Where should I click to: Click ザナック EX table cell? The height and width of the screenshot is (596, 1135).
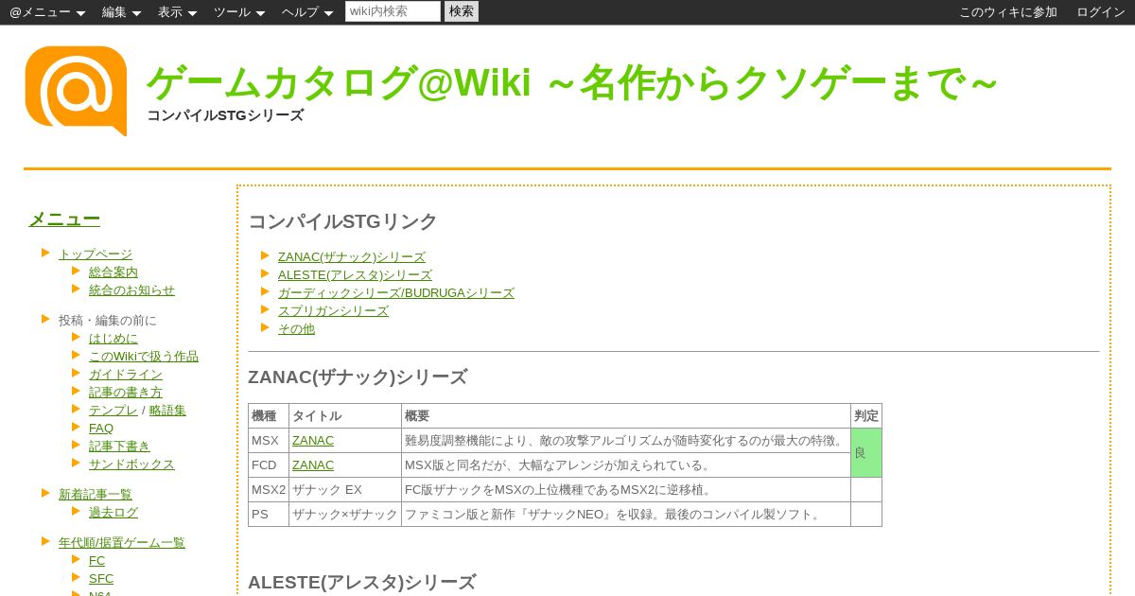click(x=345, y=489)
